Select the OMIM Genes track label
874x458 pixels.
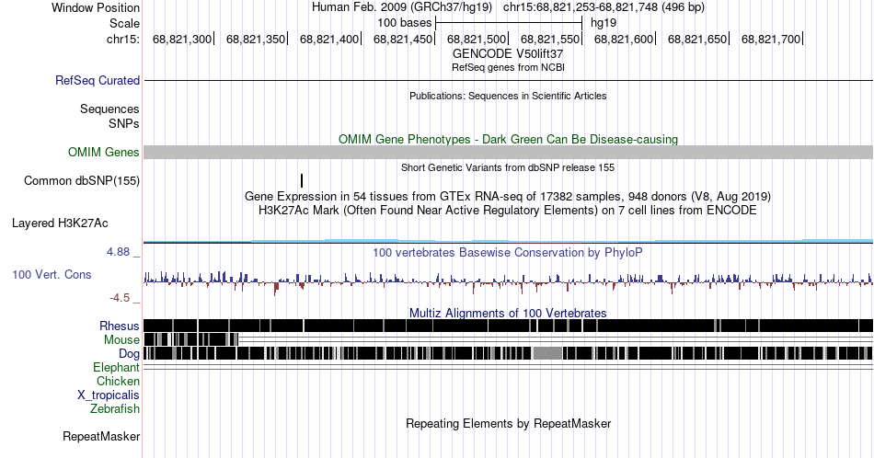tap(104, 152)
